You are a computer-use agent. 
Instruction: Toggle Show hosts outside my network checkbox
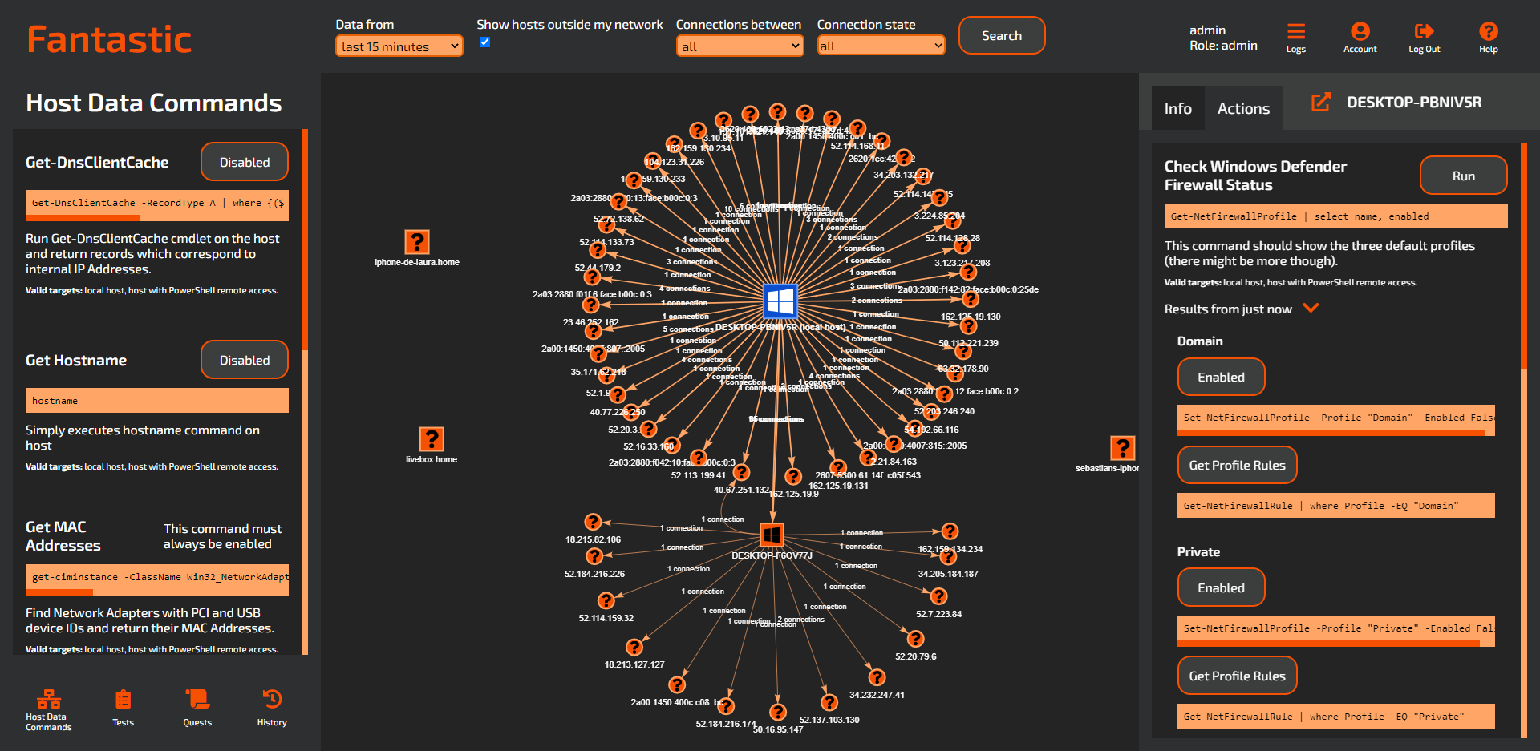tap(484, 42)
